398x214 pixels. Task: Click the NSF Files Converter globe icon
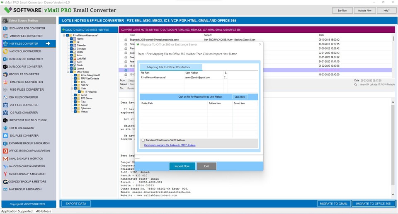point(5,43)
